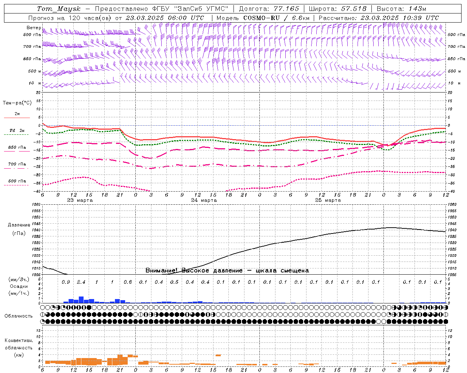Click the "0.6" precipitation amount
The width and height of the screenshot is (467, 373).
pos(128,282)
